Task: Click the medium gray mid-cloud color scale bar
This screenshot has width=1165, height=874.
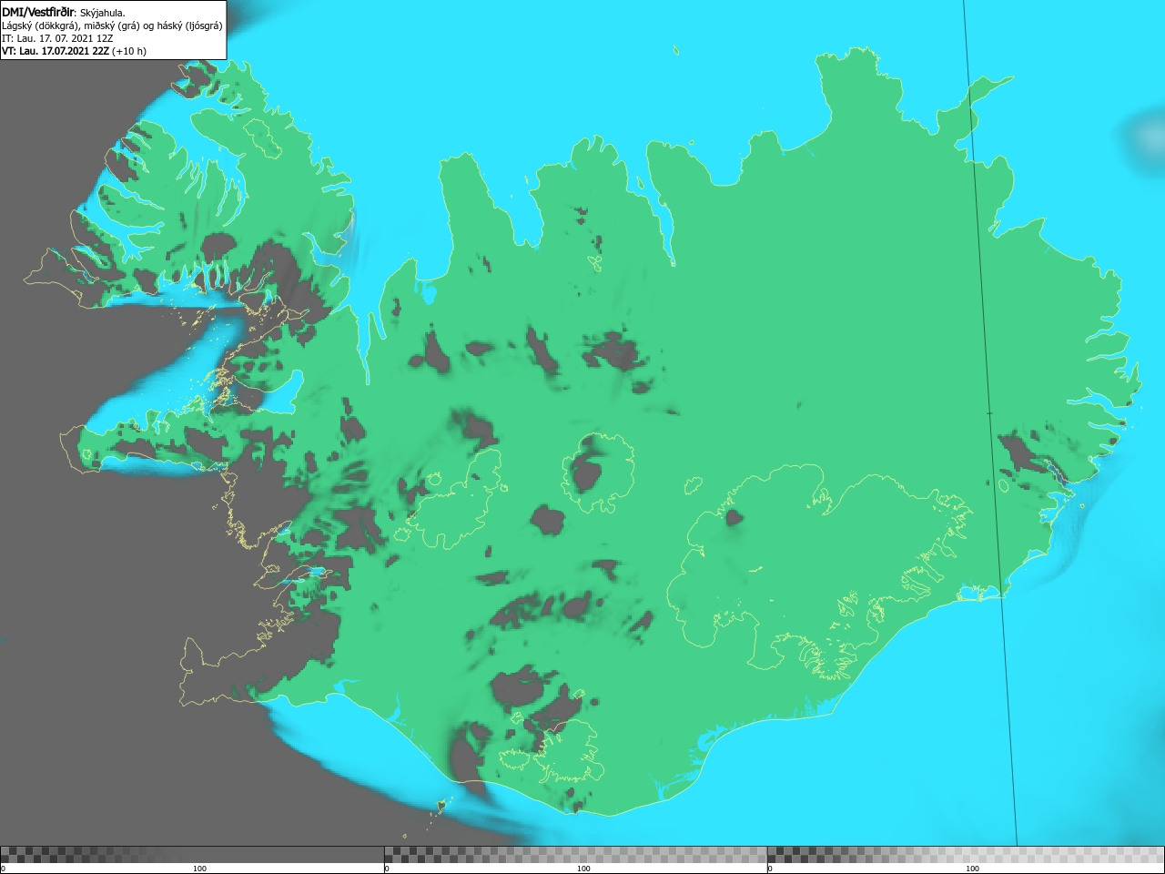Action: tap(575, 854)
